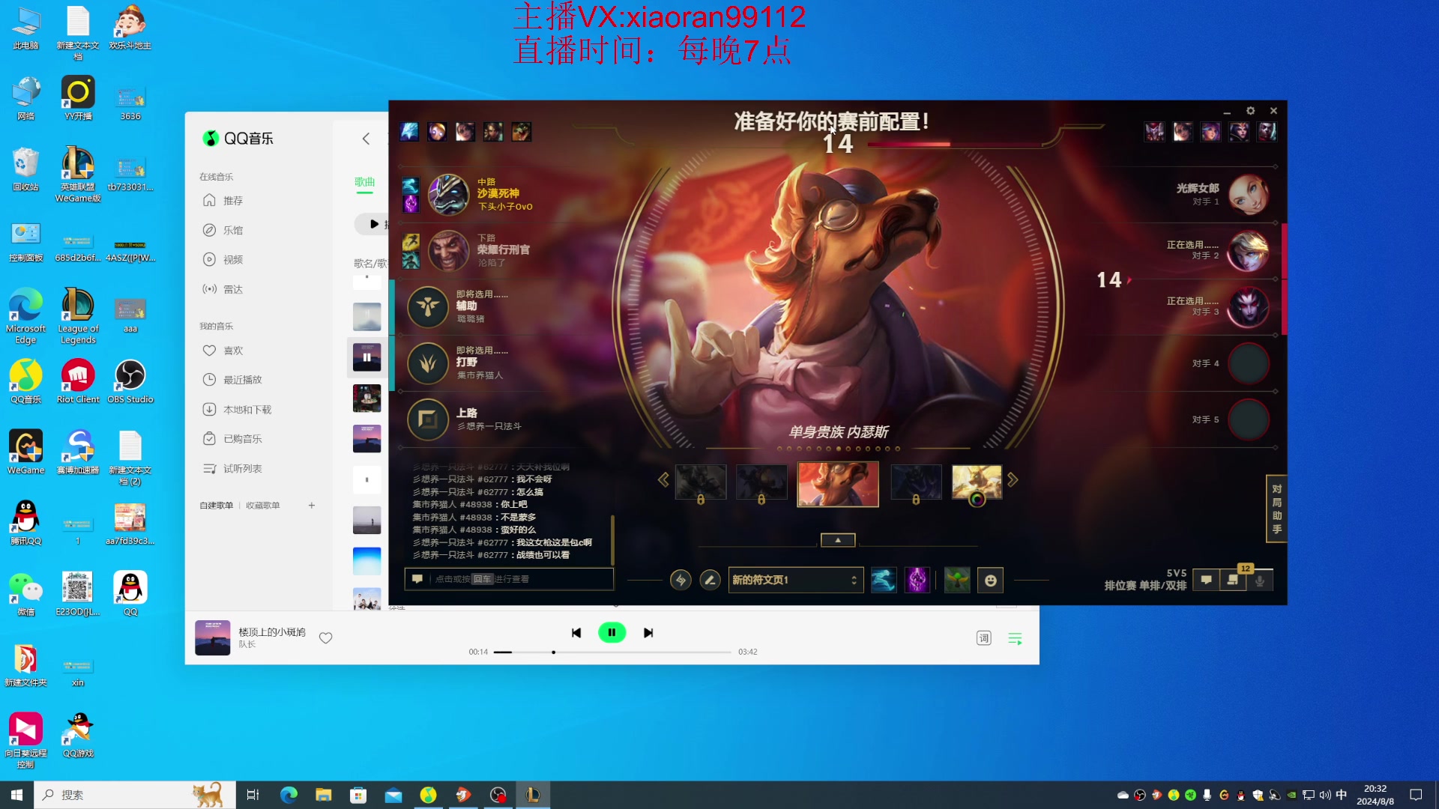Show next skin with right arrow
Viewport: 1439px width, 809px height.
tap(1013, 480)
